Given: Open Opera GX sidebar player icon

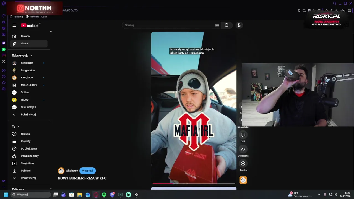Looking at the screenshot, I should click(x=4, y=70).
